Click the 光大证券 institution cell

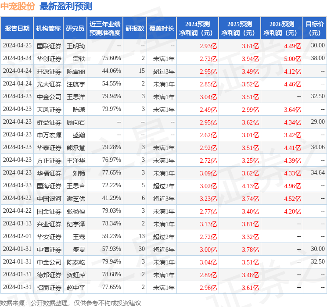coord(49,84)
